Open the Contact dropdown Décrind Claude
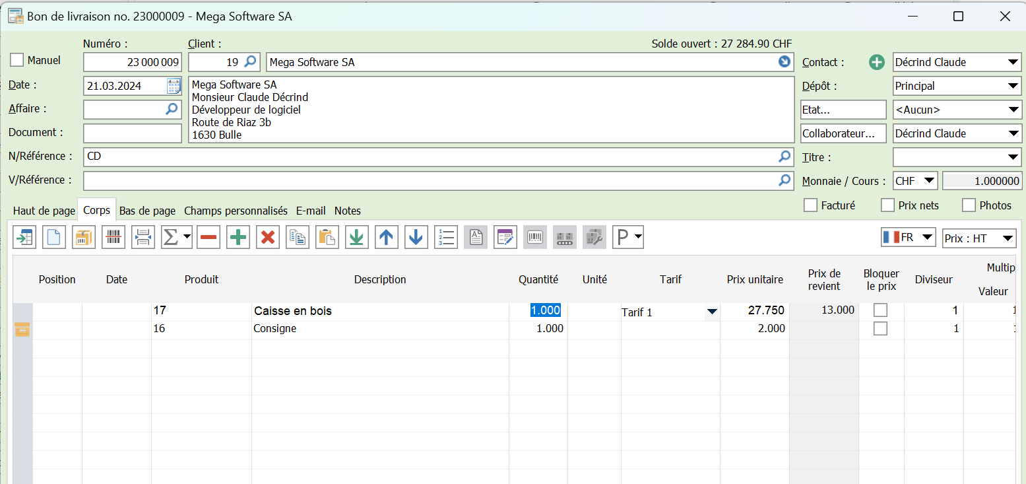This screenshot has height=484, width=1026. pos(957,62)
